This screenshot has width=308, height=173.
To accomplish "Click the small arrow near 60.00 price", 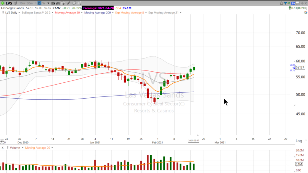I will pos(295,61).
